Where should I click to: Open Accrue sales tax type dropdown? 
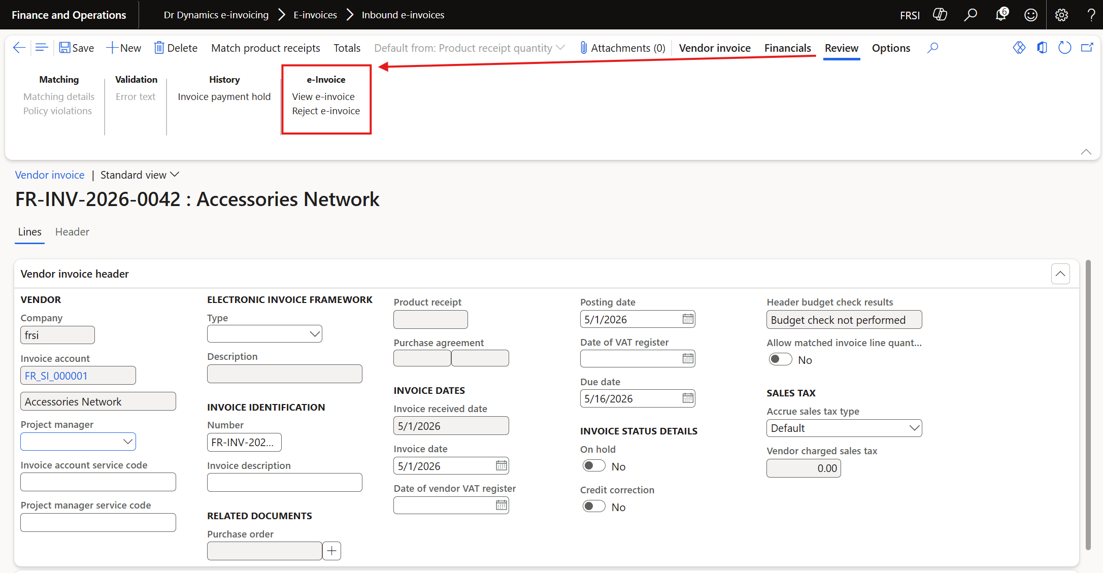click(914, 428)
